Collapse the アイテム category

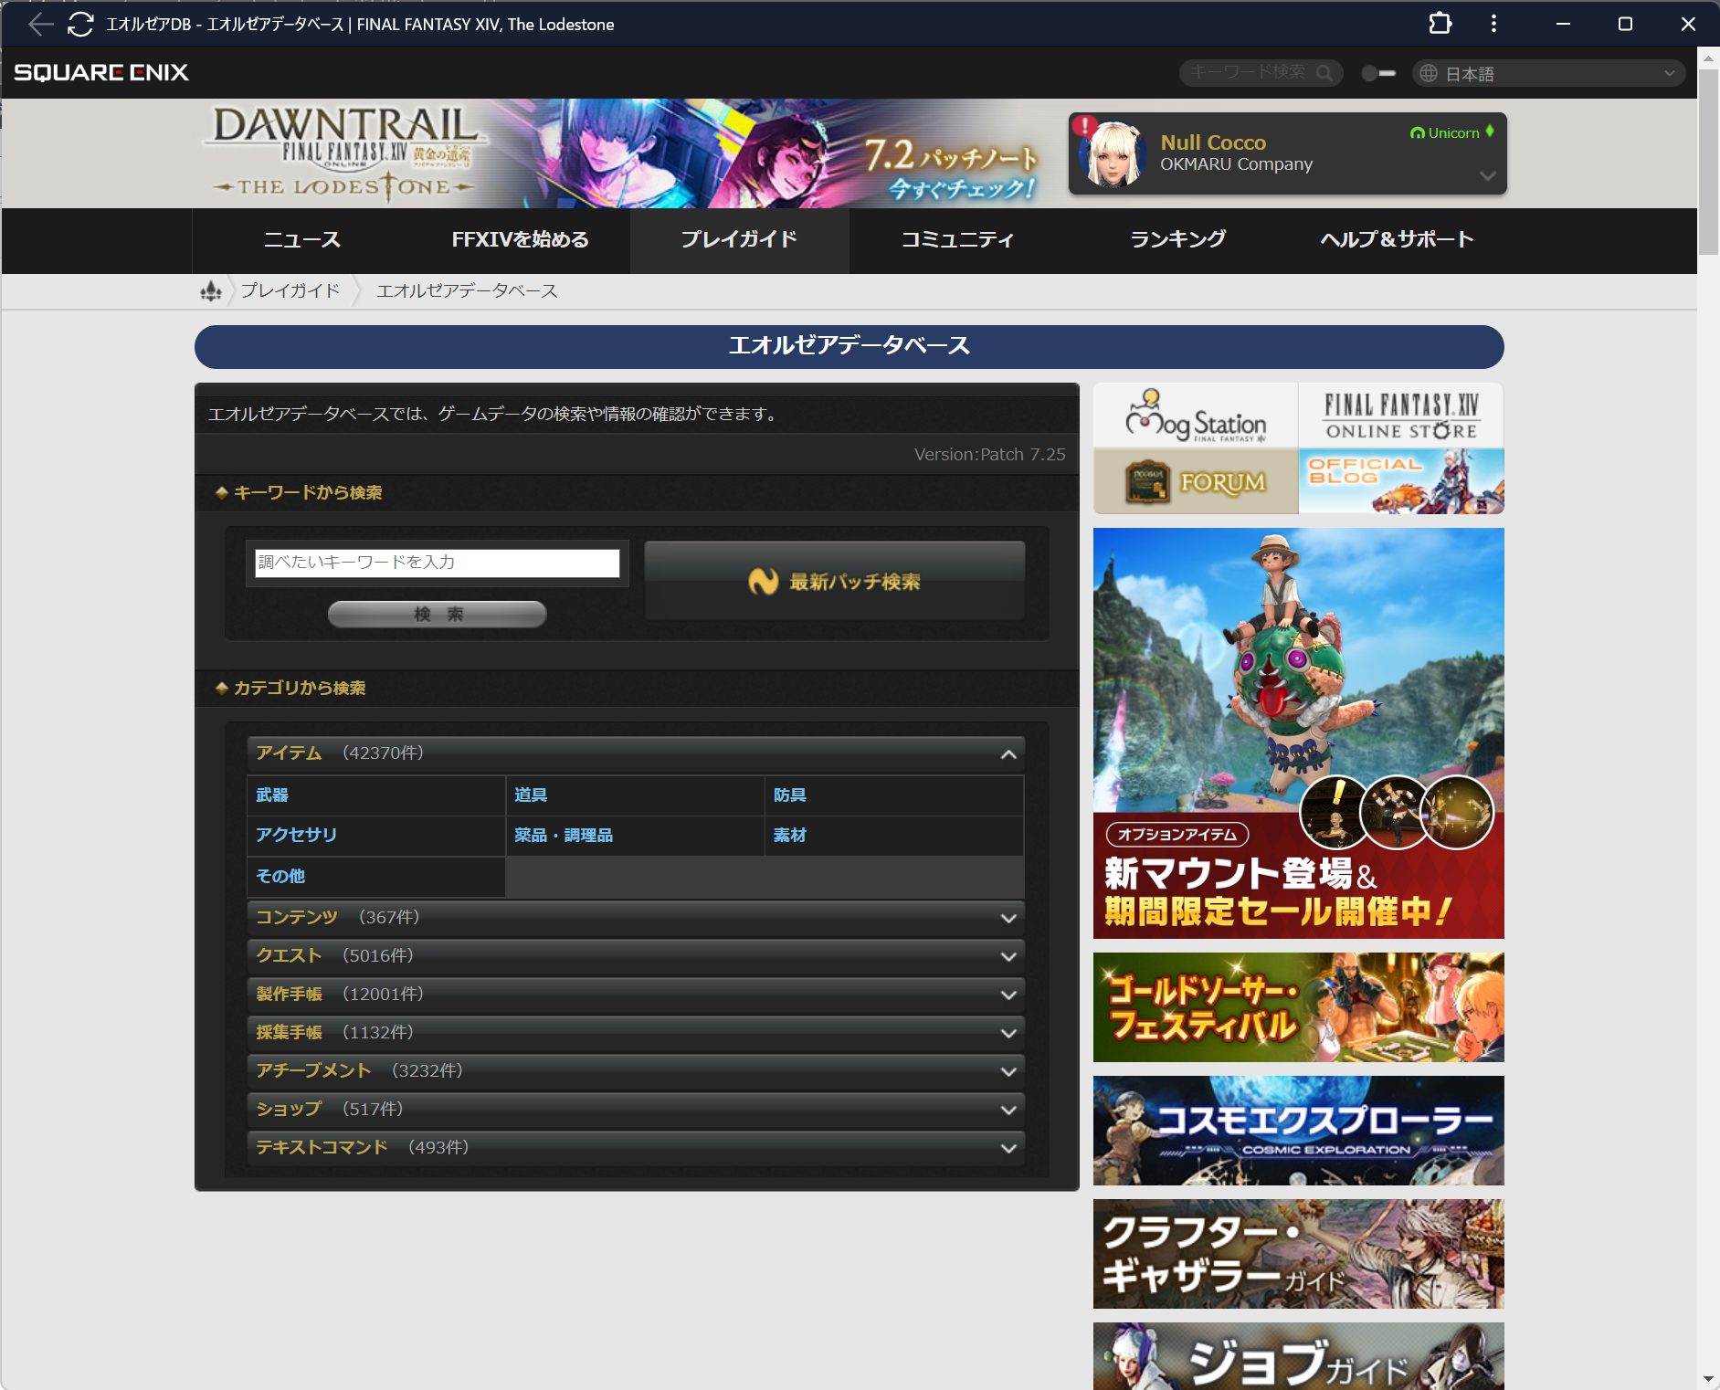[635, 753]
